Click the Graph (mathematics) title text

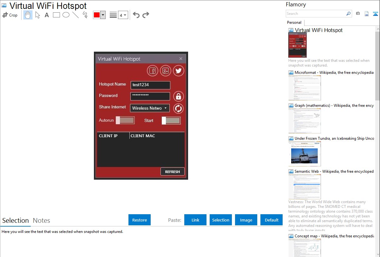click(334, 106)
